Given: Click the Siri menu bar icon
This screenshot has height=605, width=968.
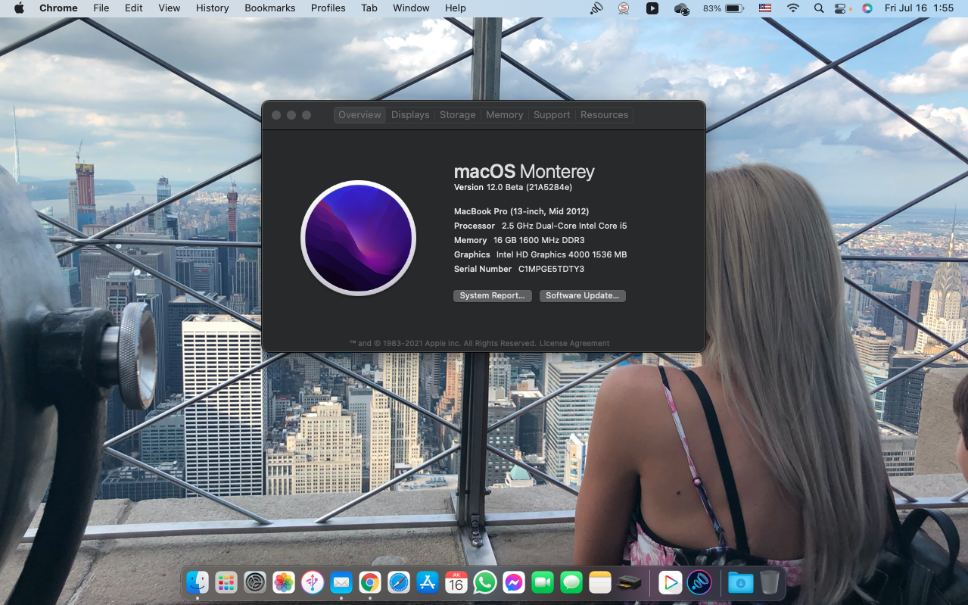Looking at the screenshot, I should click(x=867, y=8).
